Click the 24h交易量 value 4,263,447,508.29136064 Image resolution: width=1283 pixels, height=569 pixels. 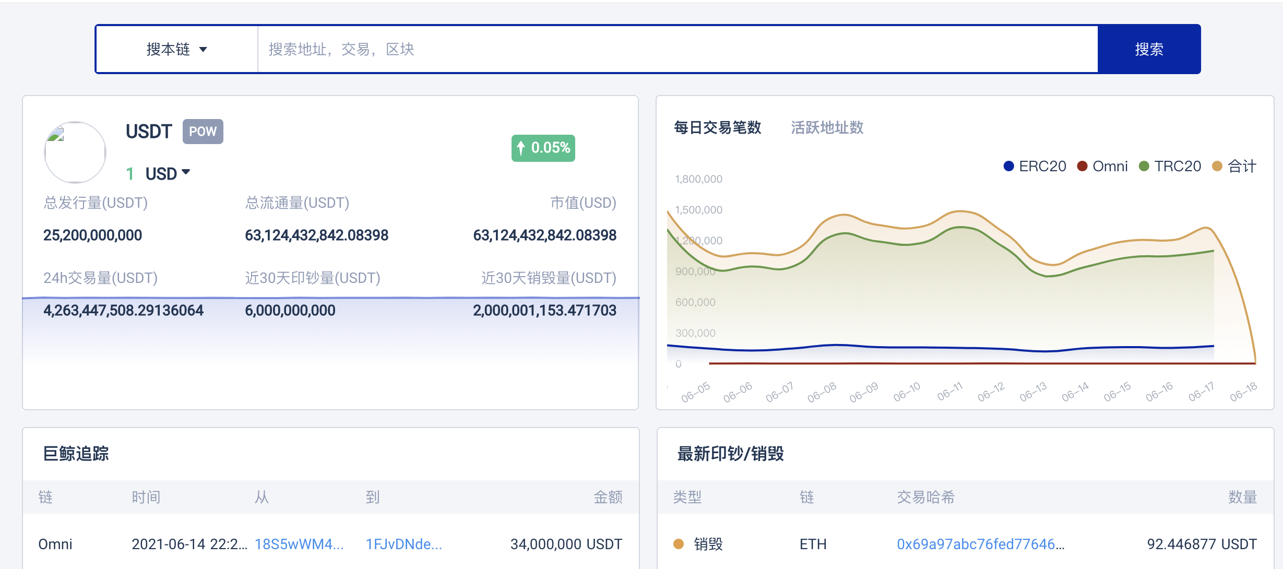(x=123, y=310)
